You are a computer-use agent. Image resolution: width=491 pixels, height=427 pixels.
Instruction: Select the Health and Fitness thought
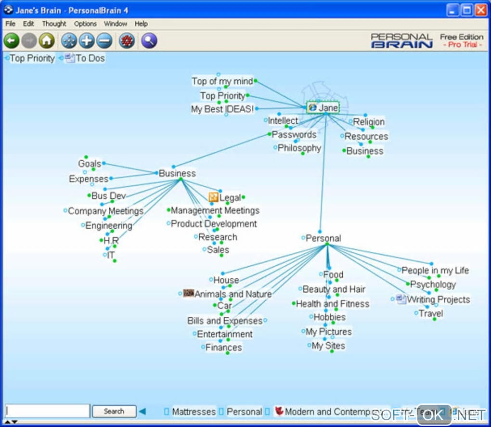pyautogui.click(x=333, y=304)
